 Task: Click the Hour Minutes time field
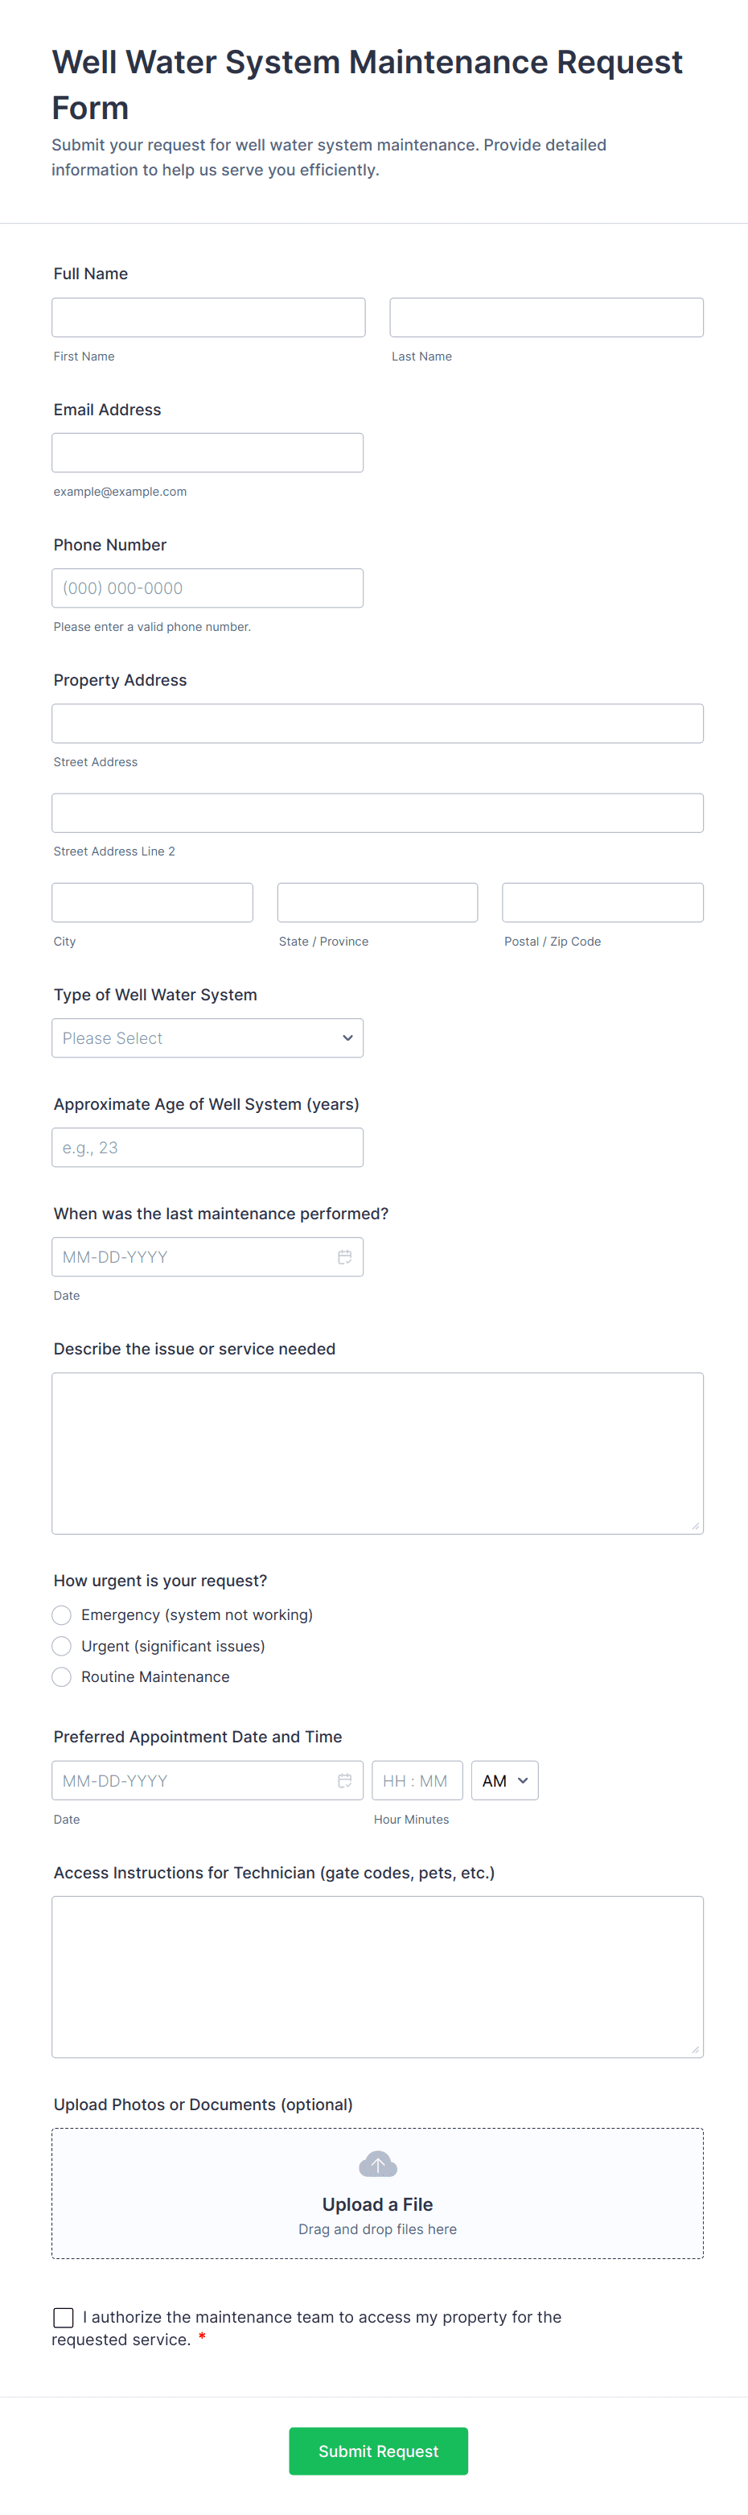click(417, 1780)
